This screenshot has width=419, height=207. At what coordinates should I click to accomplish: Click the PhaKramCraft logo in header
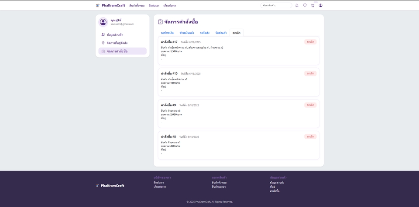point(110,5)
